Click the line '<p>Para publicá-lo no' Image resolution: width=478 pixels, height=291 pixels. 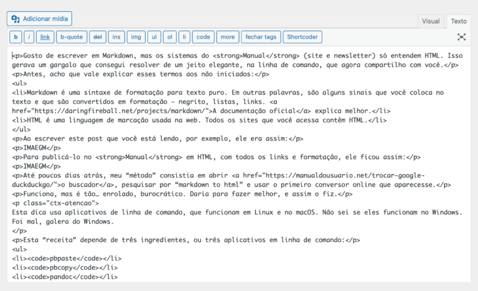coord(216,157)
